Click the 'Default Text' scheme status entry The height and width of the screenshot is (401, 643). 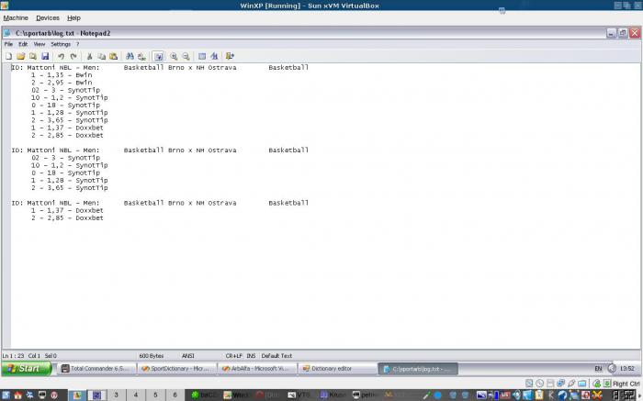coord(276,356)
